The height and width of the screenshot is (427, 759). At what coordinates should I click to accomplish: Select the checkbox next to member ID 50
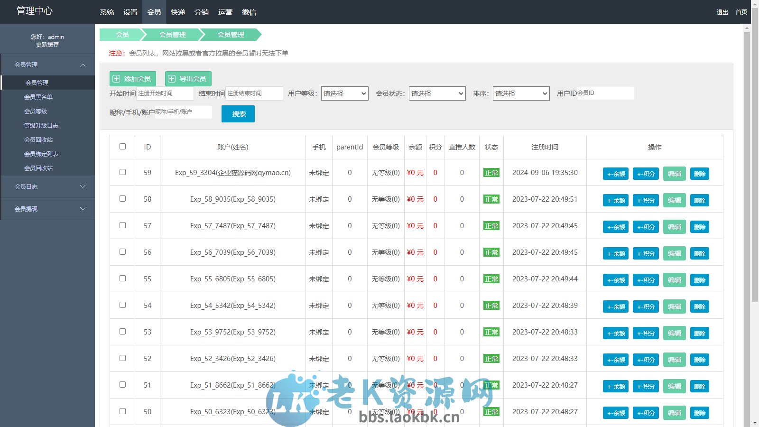pyautogui.click(x=122, y=412)
